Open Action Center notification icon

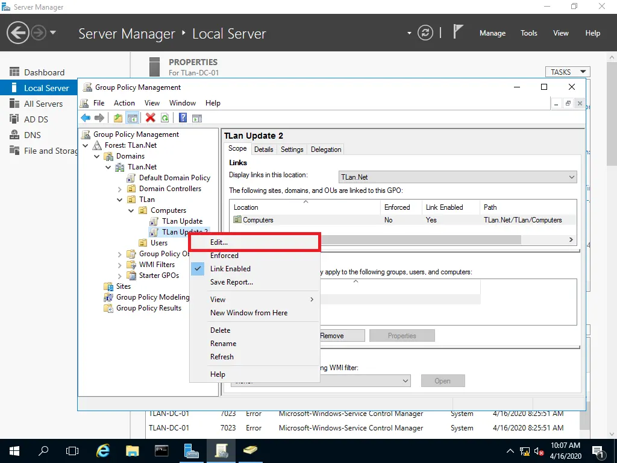click(598, 451)
